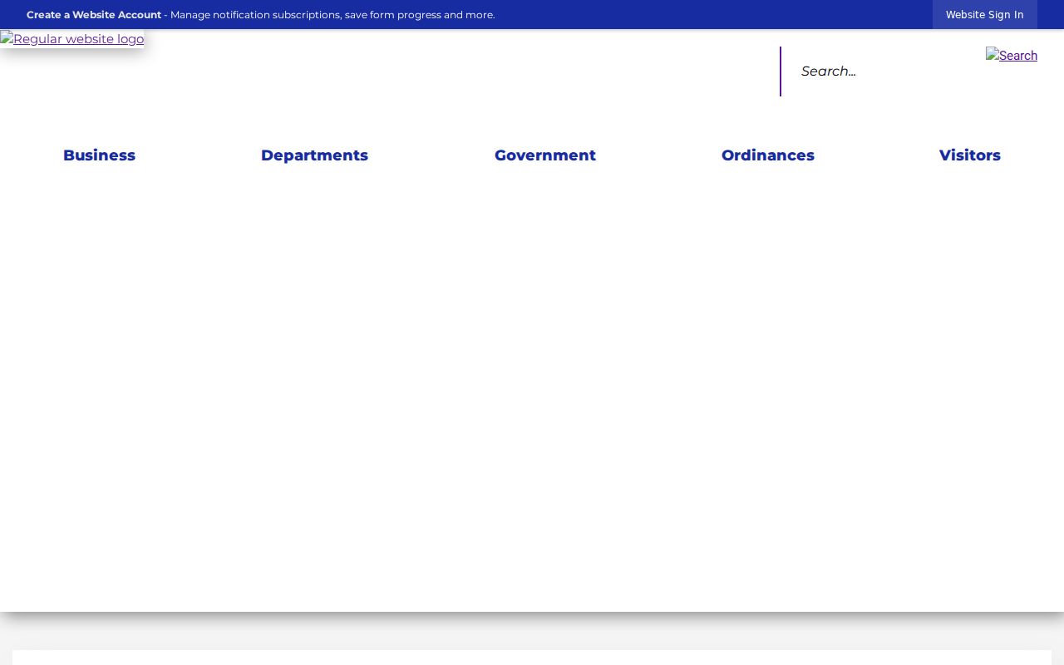Click the Search icon button
The image size is (1064, 665).
pyautogui.click(x=1012, y=56)
